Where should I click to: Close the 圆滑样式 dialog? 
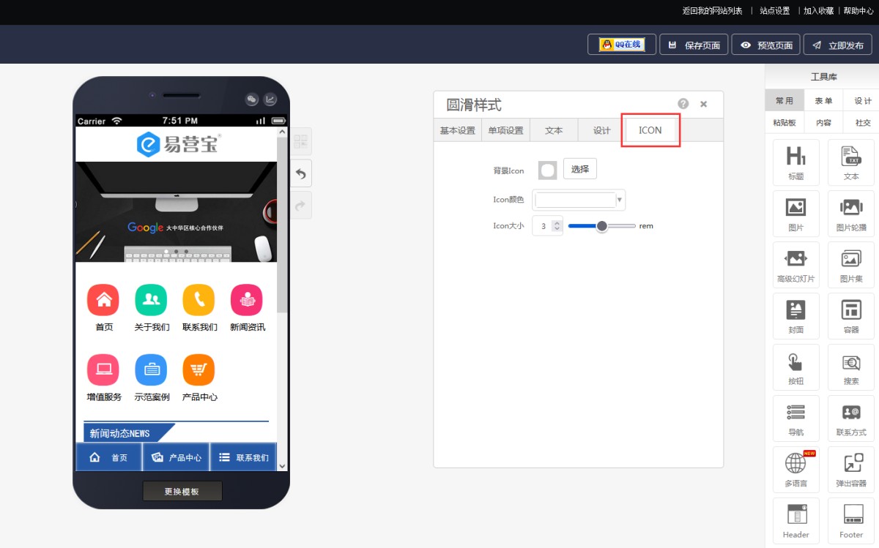point(703,104)
